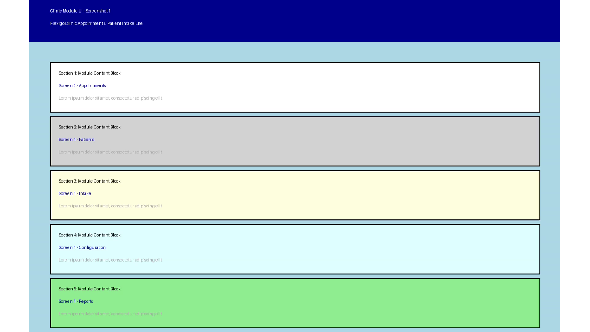Select the white Section 1 panel background
Image resolution: width=590 pixels, height=332 pixels.
coord(338,87)
